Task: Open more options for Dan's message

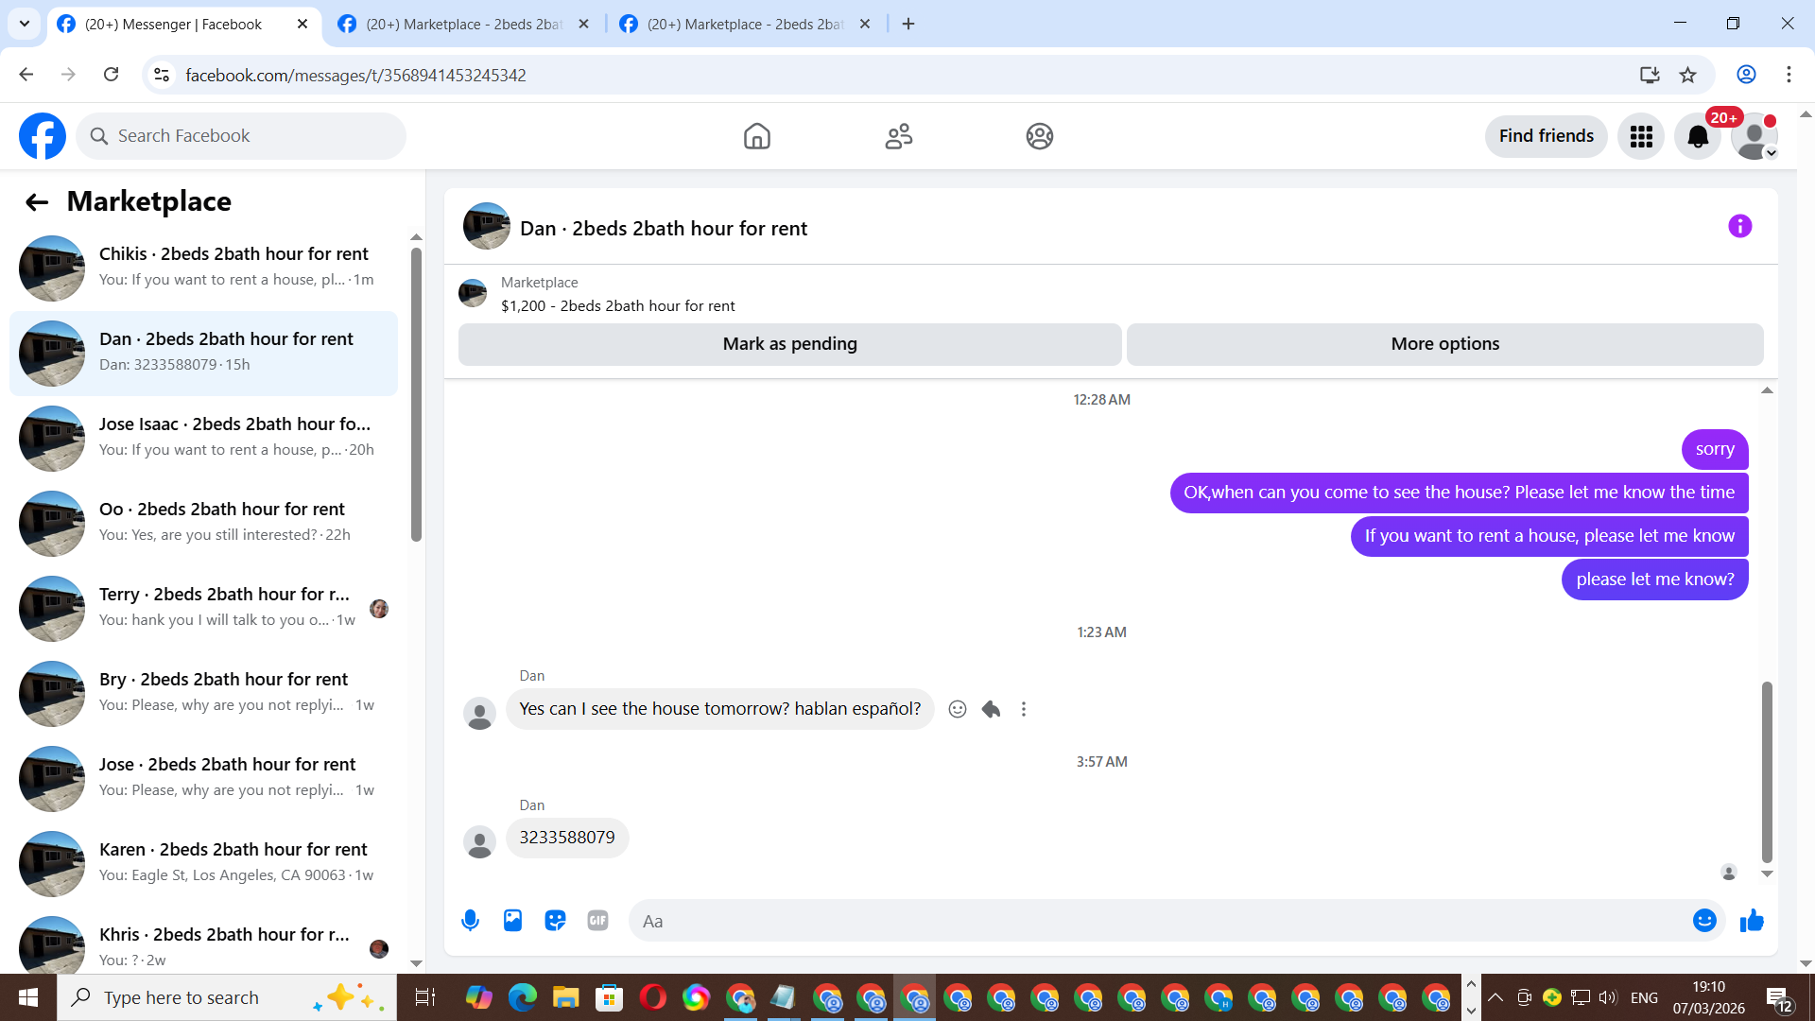Action: coord(1024,709)
